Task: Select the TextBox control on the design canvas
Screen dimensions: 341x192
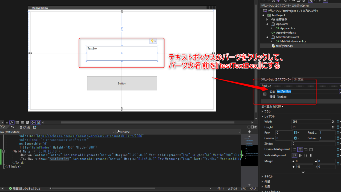Action: pos(122,53)
